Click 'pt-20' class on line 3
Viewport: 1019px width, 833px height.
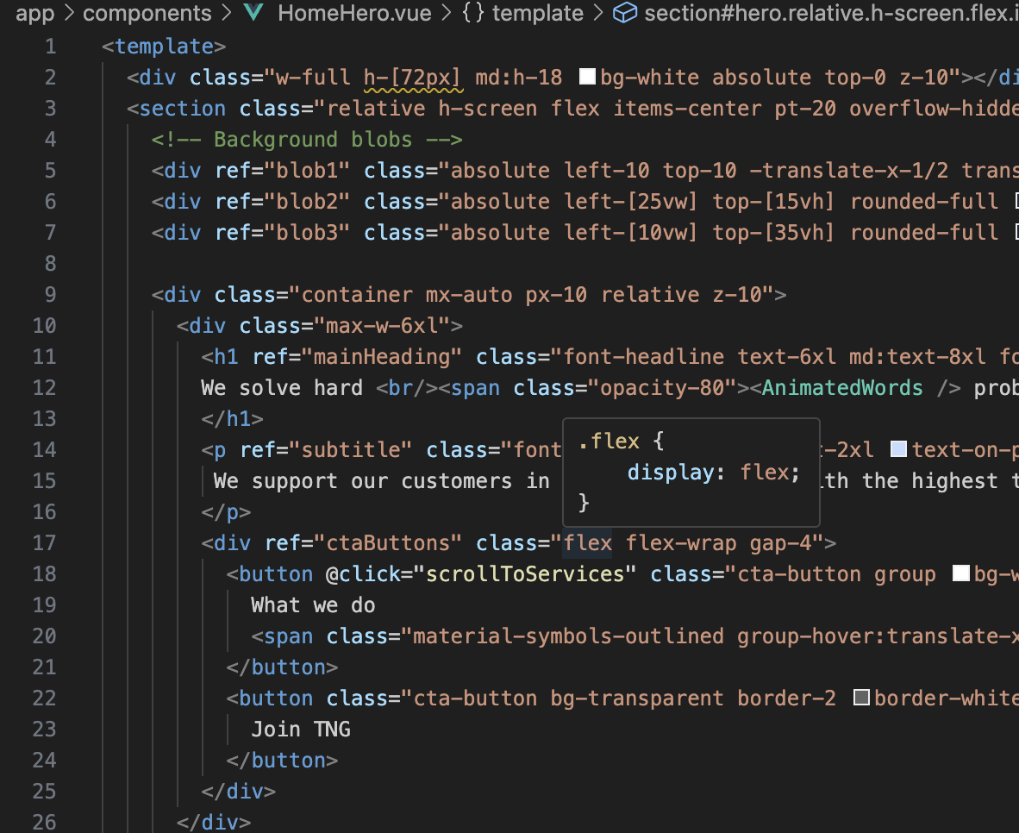click(x=805, y=108)
